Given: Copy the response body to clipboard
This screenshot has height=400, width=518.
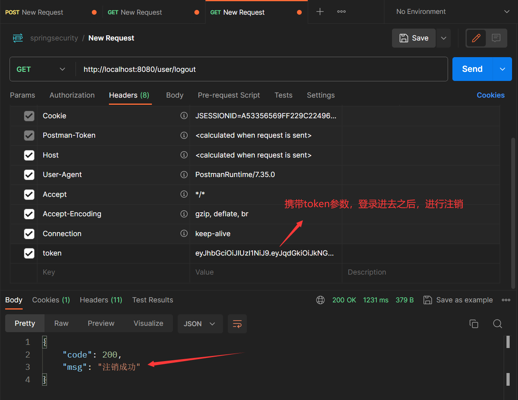Looking at the screenshot, I should tap(474, 324).
